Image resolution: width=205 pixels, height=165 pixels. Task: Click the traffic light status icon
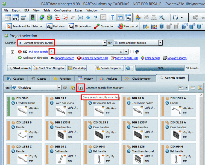[33, 18]
